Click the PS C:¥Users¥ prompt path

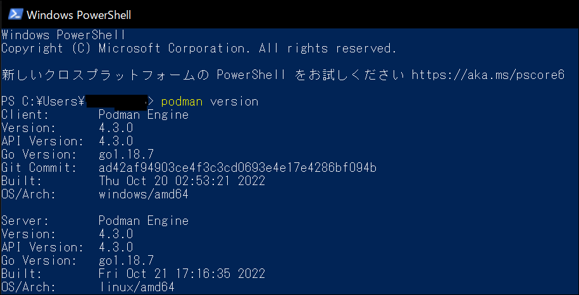click(42, 102)
